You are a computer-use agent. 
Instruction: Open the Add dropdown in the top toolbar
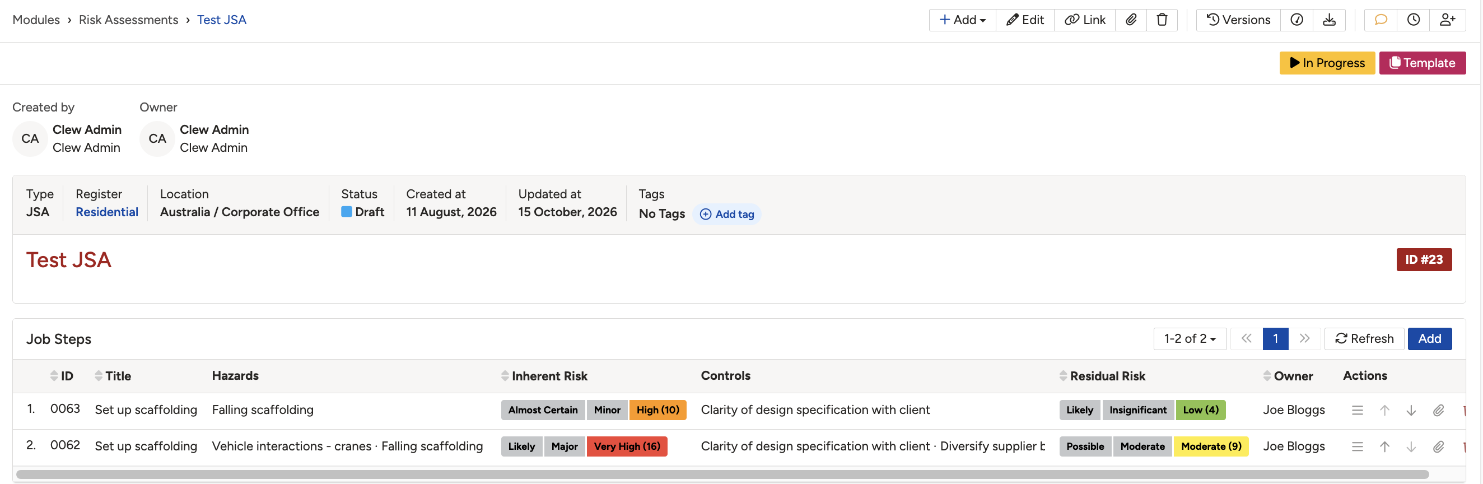(962, 20)
